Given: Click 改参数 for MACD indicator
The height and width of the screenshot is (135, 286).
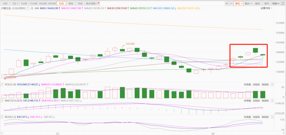Looking at the screenshot, I should (247, 101).
